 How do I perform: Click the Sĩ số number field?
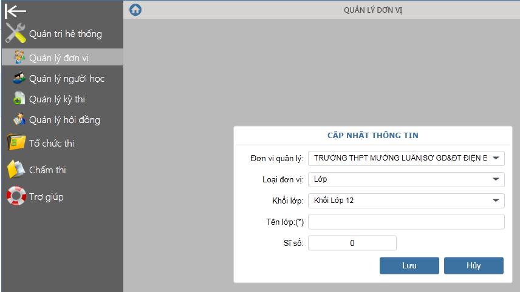click(x=352, y=243)
